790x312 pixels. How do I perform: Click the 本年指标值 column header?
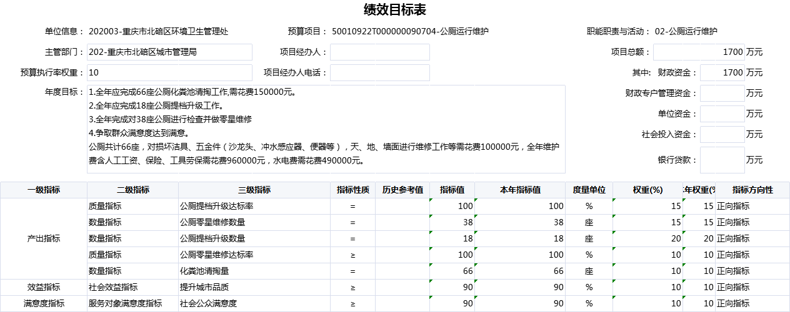coord(520,190)
